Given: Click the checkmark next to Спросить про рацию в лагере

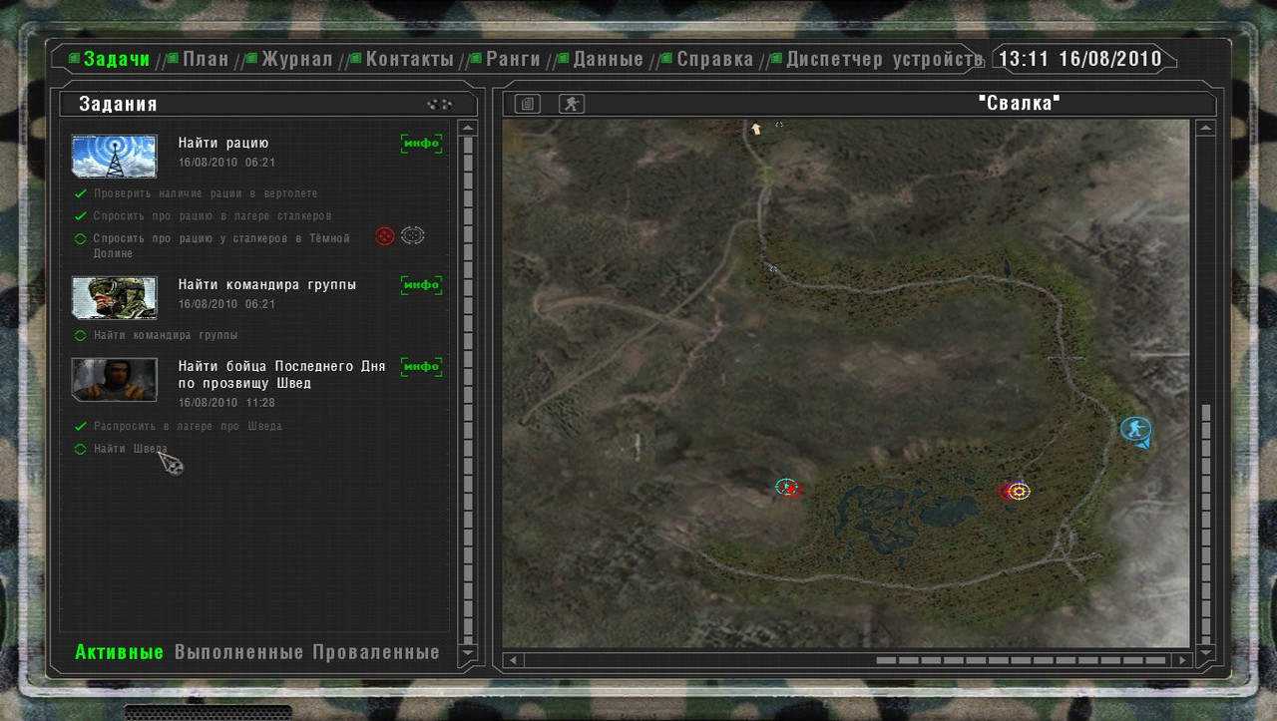Looking at the screenshot, I should pyautogui.click(x=80, y=216).
